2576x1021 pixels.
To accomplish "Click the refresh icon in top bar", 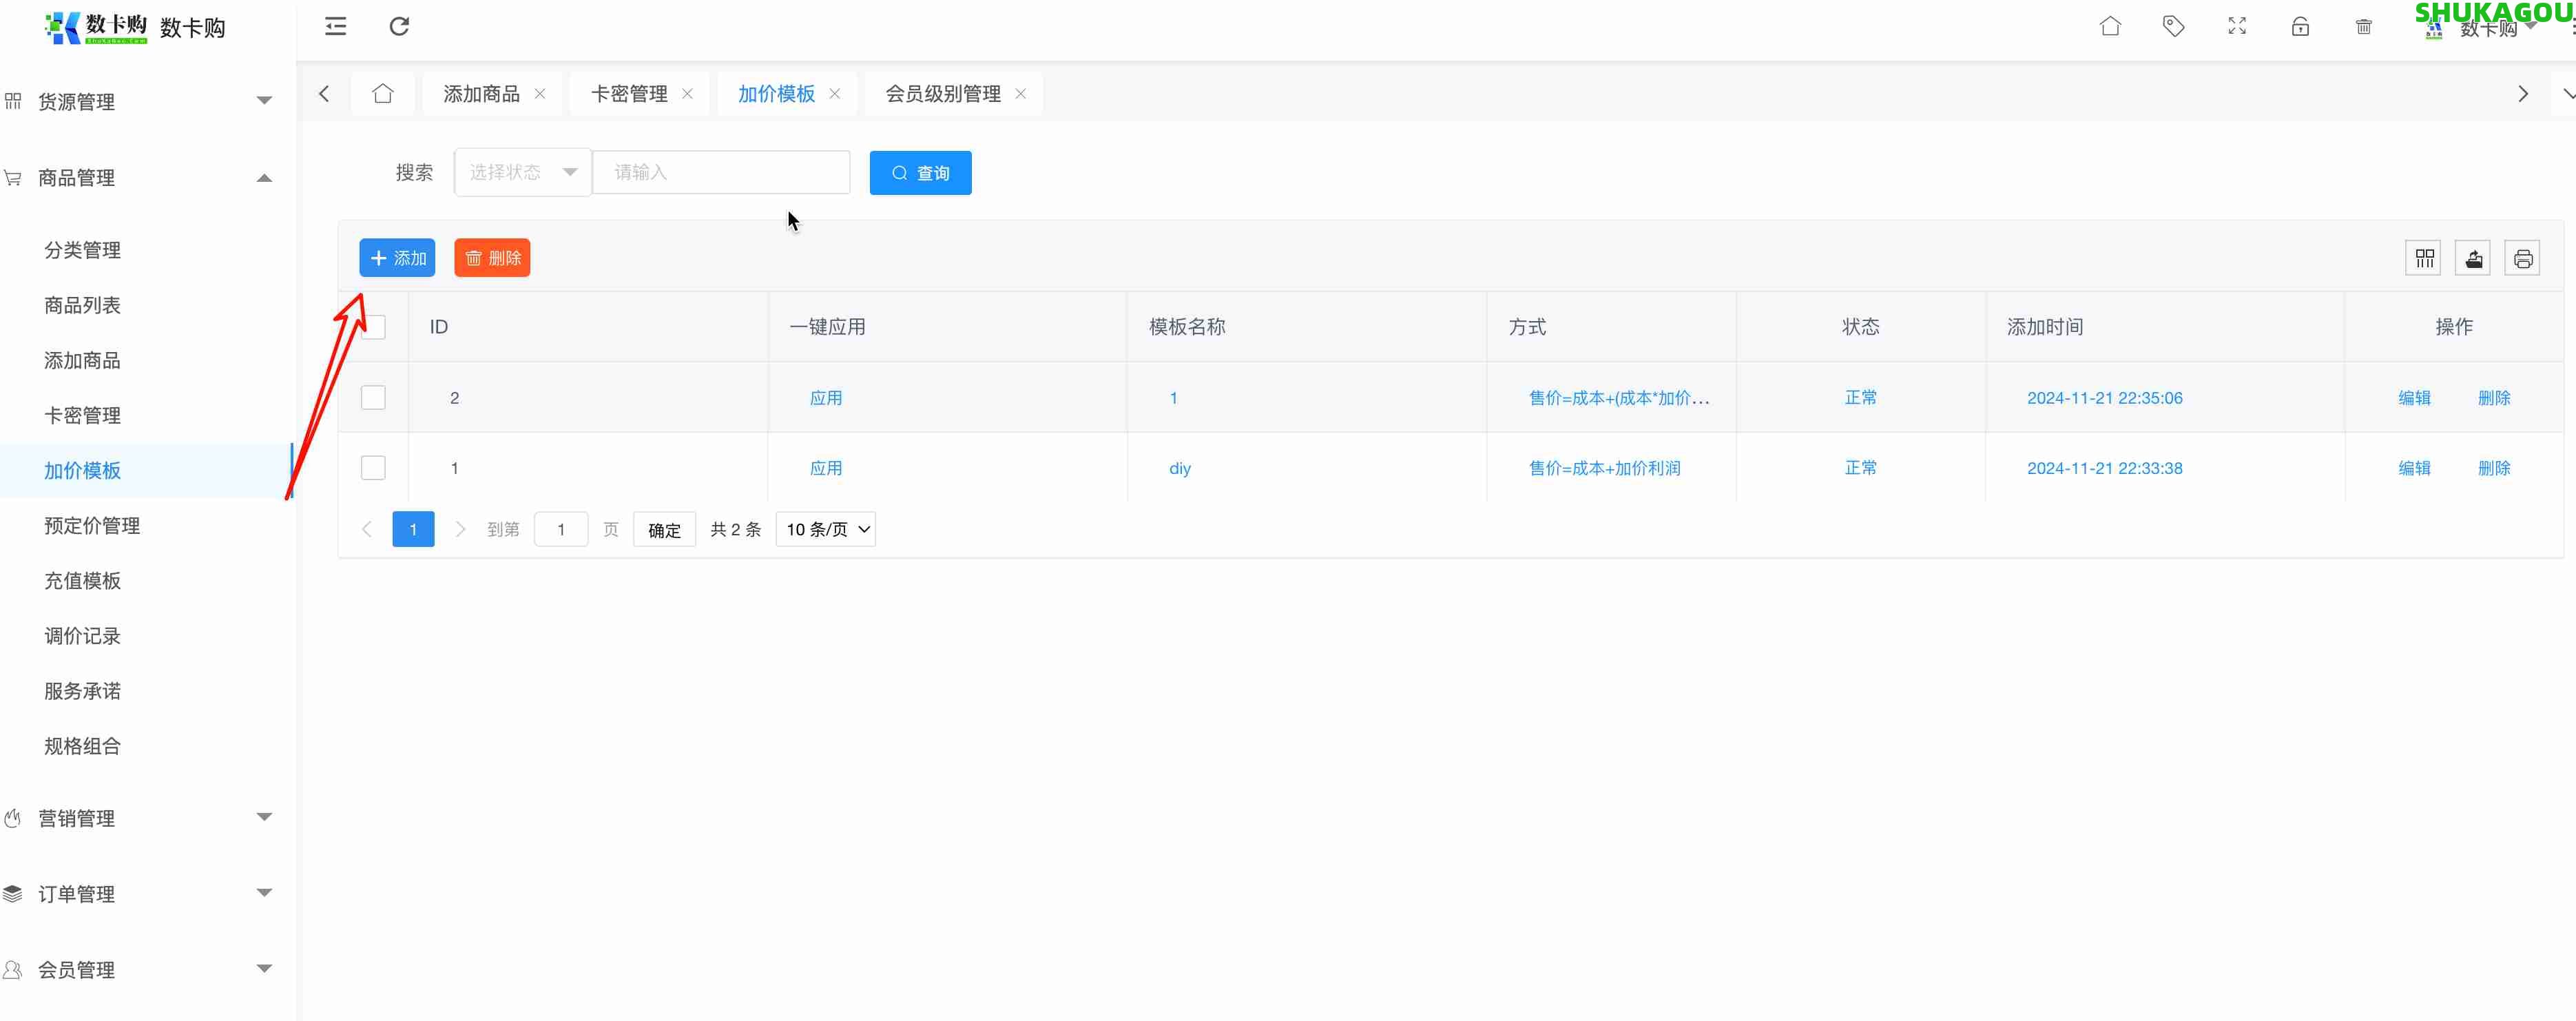I will pos(399,27).
